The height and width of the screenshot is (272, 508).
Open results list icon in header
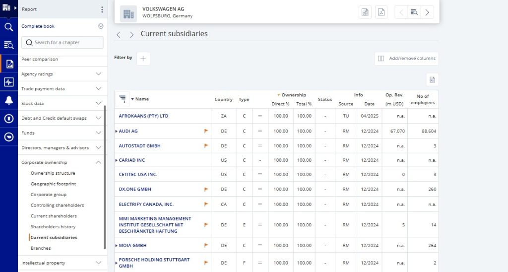pos(414,12)
